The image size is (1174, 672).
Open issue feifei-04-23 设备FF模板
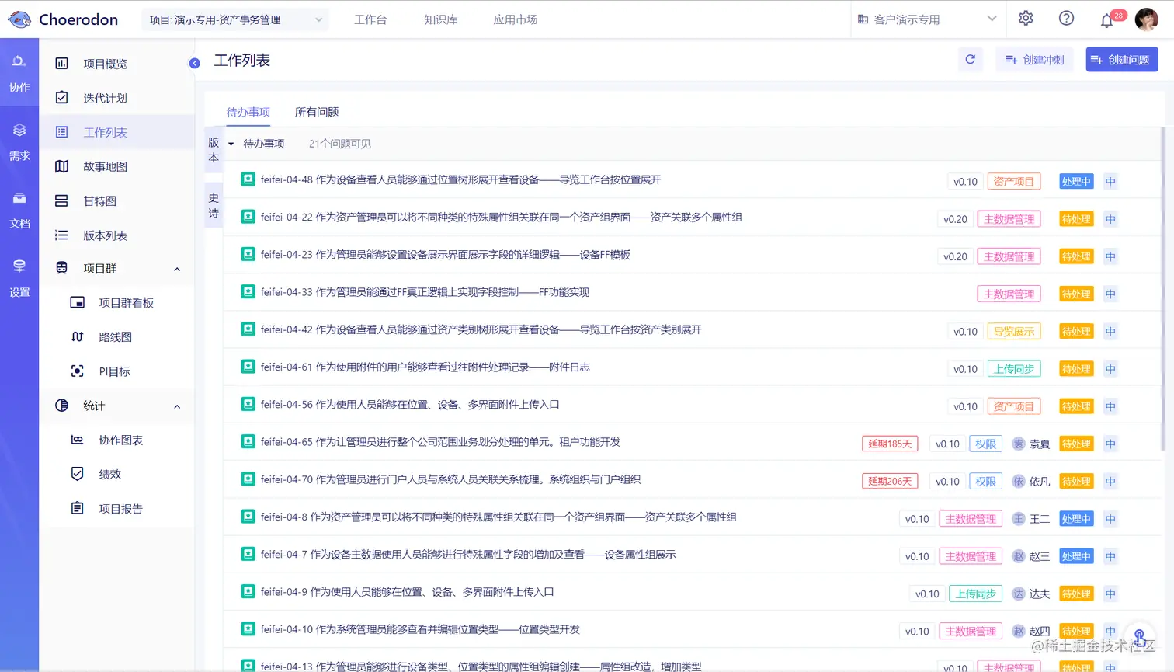pos(446,255)
